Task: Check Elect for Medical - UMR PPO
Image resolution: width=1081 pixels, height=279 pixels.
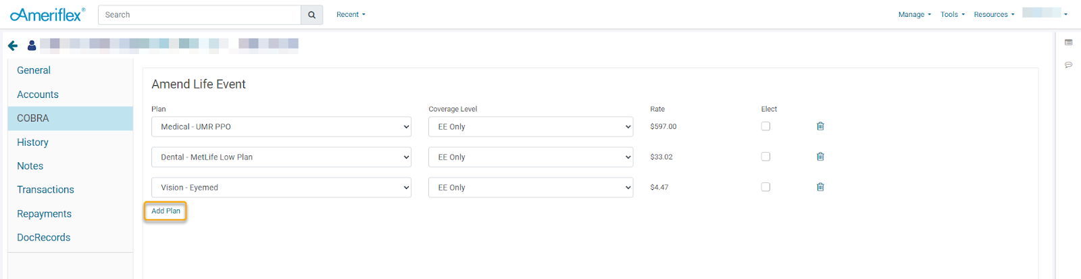Action: tap(765, 126)
